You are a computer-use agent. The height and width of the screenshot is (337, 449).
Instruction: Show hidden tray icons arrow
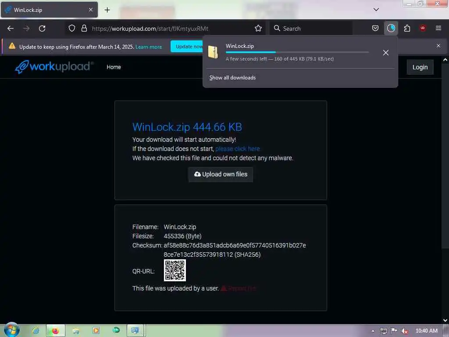point(373,331)
